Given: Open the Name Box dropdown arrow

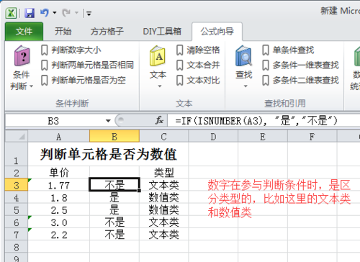Looking at the screenshot, I should click(x=108, y=121).
